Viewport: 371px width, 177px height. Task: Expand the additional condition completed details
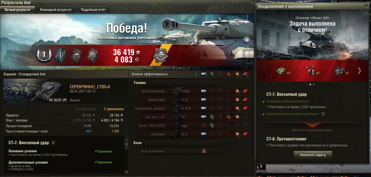(323, 114)
